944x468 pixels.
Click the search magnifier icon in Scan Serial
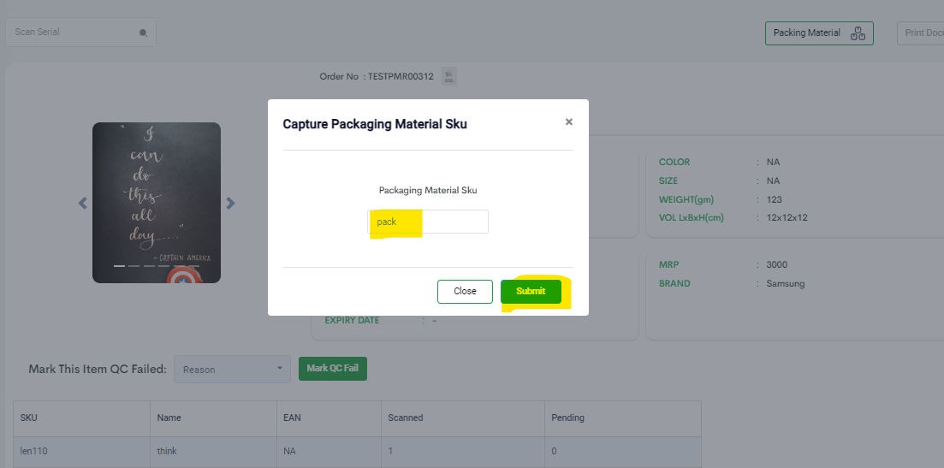[x=143, y=33]
